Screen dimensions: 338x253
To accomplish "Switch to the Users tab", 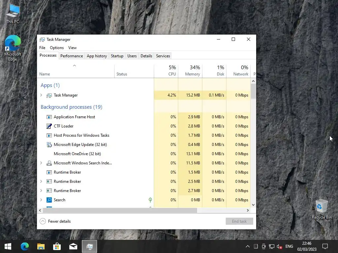I will point(132,56).
